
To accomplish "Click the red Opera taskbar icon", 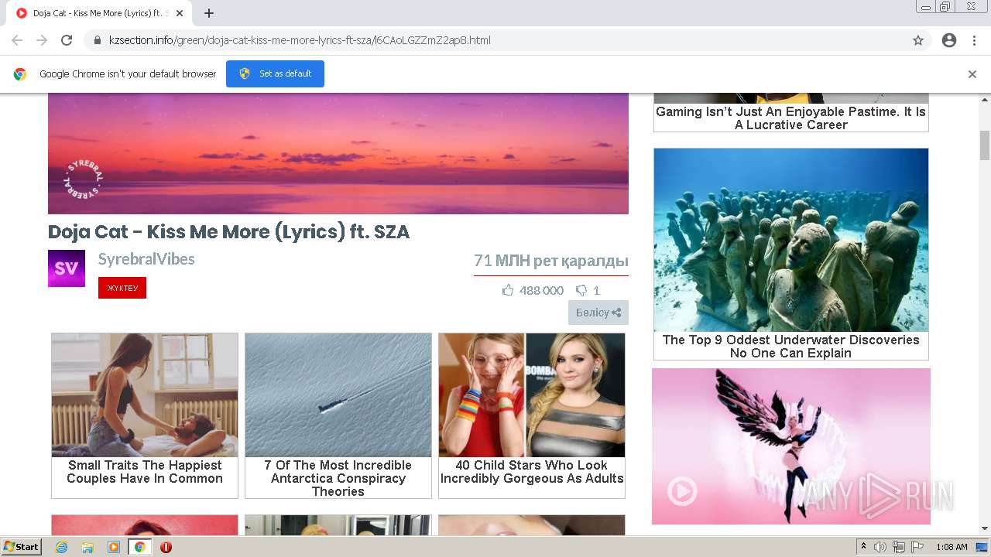I will coord(166,547).
